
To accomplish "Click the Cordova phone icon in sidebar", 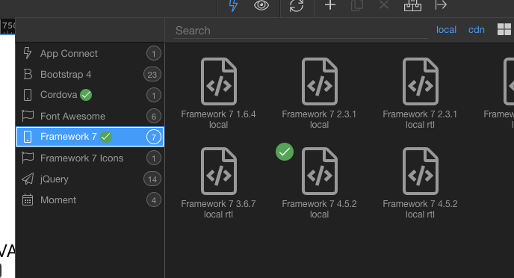I will [28, 95].
